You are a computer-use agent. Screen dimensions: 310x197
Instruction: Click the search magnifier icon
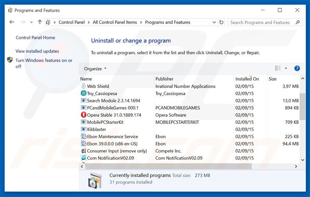297,22
